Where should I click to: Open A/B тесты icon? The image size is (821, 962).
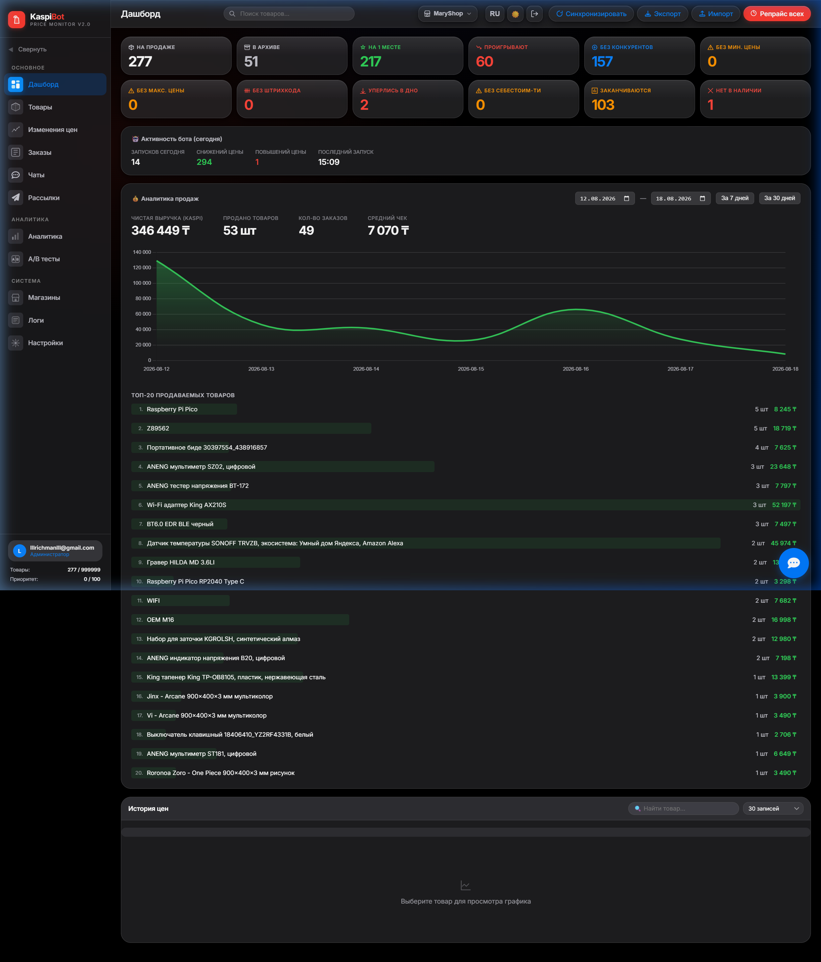pos(16,259)
